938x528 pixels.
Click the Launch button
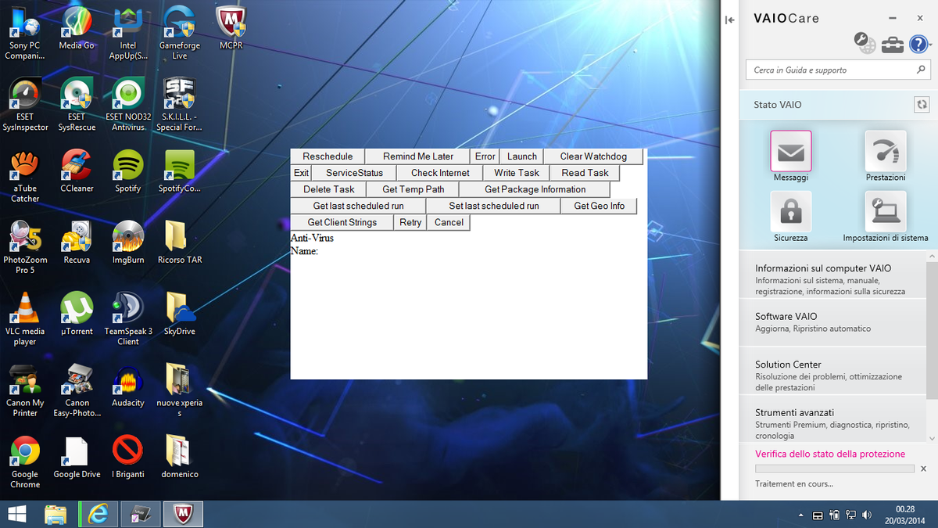[x=521, y=156]
